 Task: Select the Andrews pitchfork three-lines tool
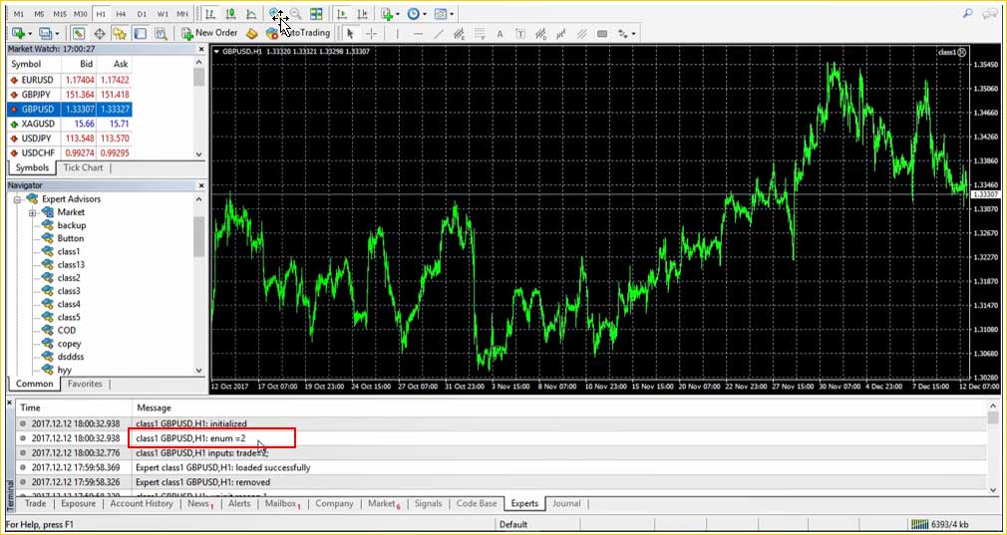click(x=581, y=33)
